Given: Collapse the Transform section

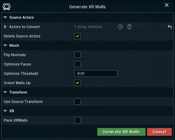Looking at the screenshot, I should click(5, 92).
